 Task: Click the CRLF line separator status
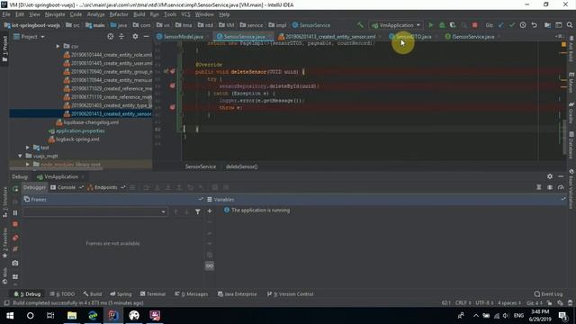click(x=463, y=303)
